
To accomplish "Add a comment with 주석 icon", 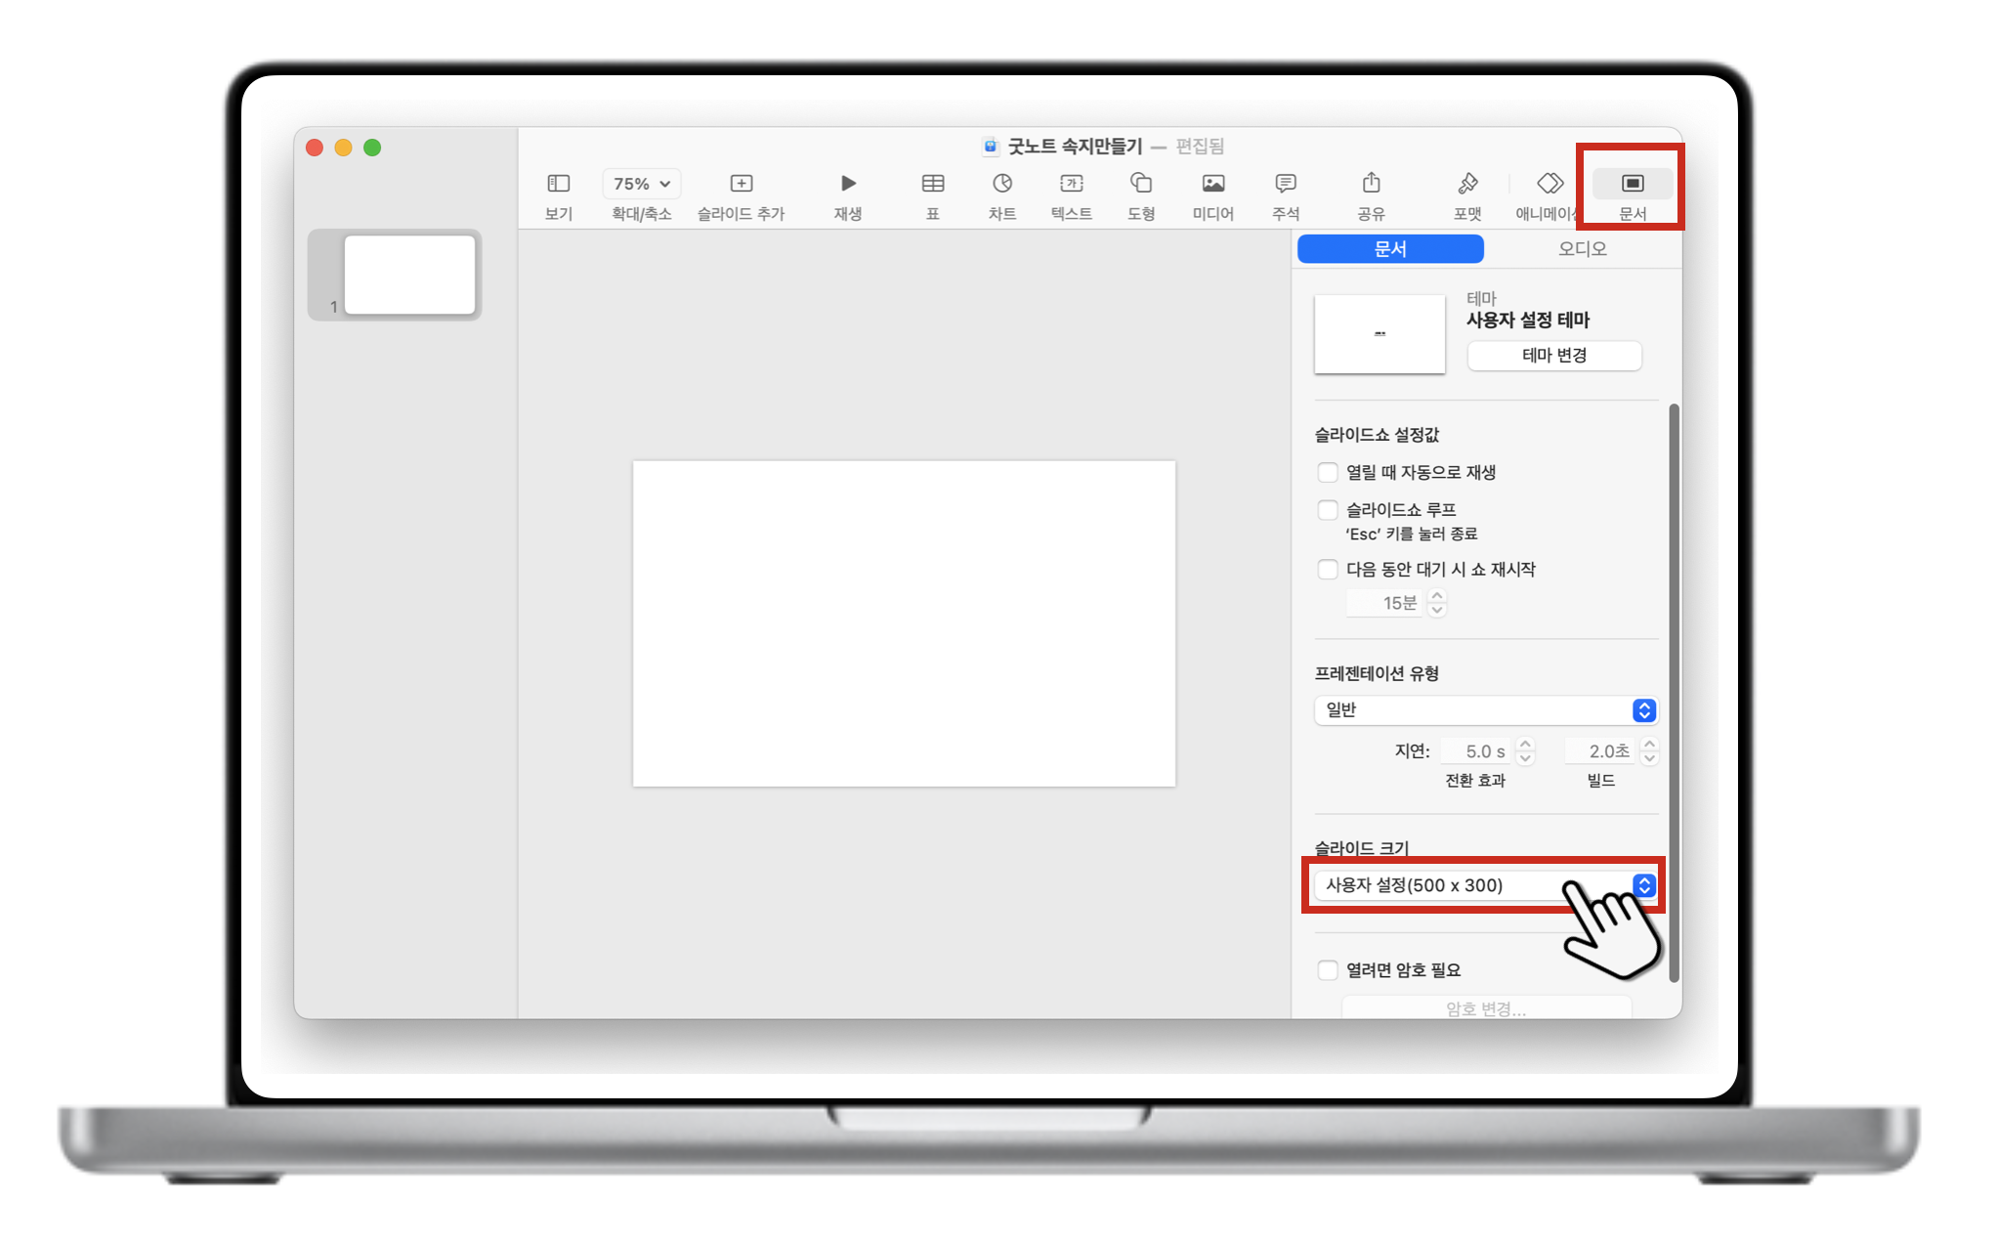I will click(1285, 184).
